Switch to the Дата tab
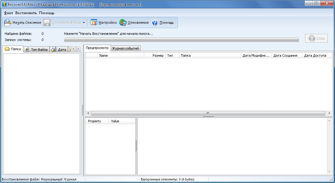Viewport: 335px width, 183px height. pyautogui.click(x=59, y=50)
